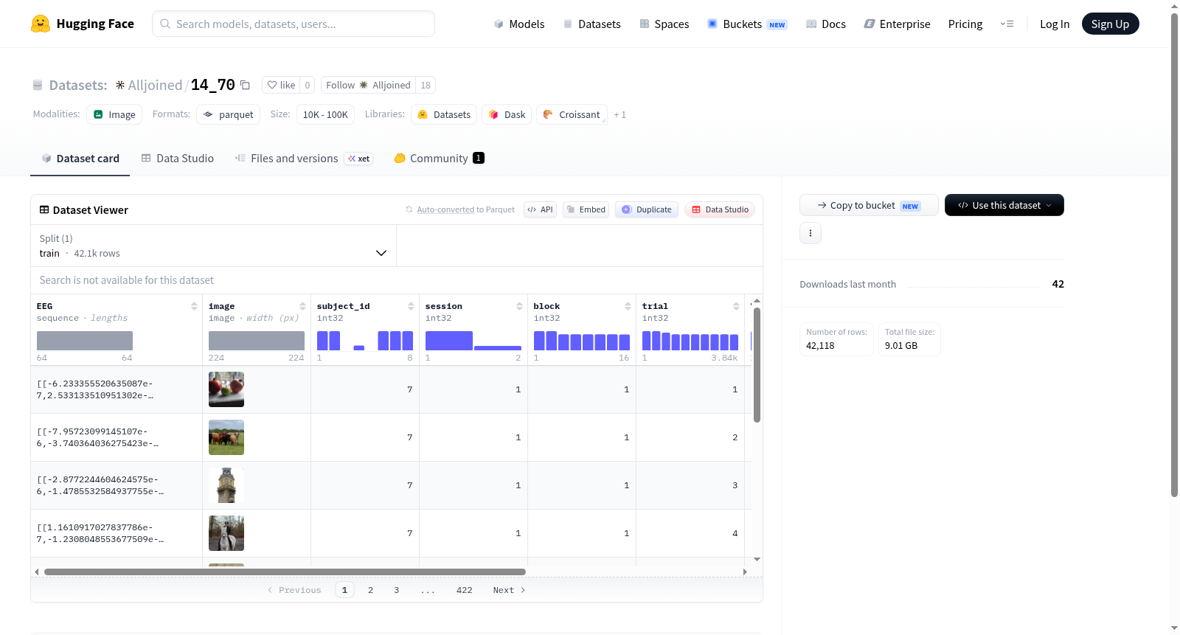The image size is (1180, 635).
Task: Click the horizontal table scrollbar
Action: 285,572
